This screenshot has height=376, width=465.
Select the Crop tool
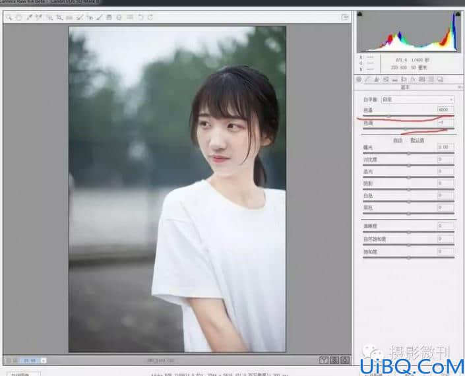pyautogui.click(x=59, y=18)
